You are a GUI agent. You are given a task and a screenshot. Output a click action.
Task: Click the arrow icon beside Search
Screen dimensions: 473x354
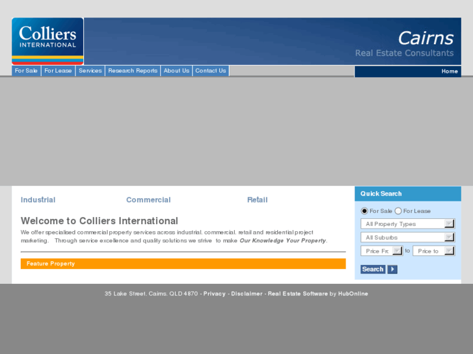392,270
